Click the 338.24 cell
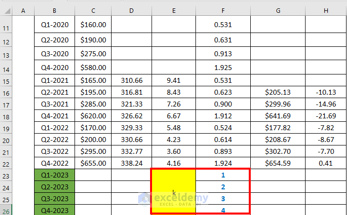The width and height of the screenshot is (347, 215). [132, 163]
